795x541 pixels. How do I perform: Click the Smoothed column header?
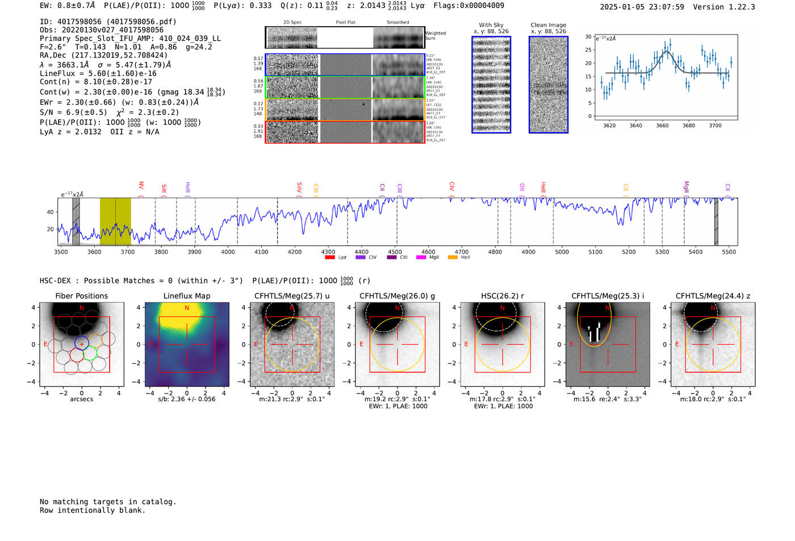[398, 23]
